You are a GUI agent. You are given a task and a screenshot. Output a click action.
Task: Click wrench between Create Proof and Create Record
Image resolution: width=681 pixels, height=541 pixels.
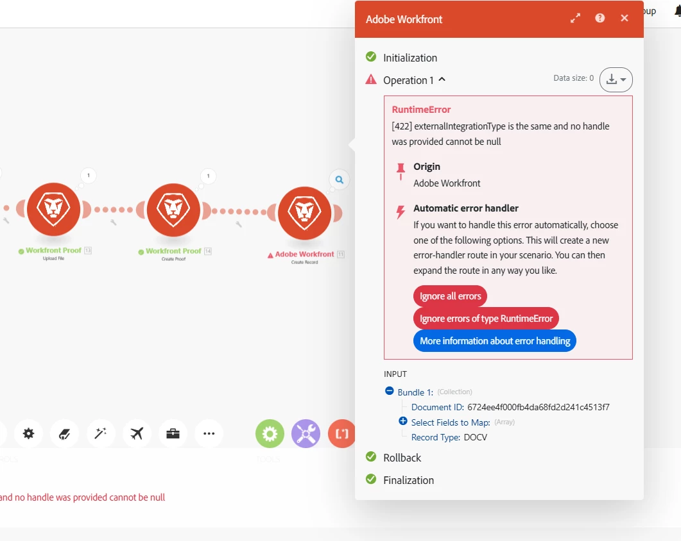238,224
